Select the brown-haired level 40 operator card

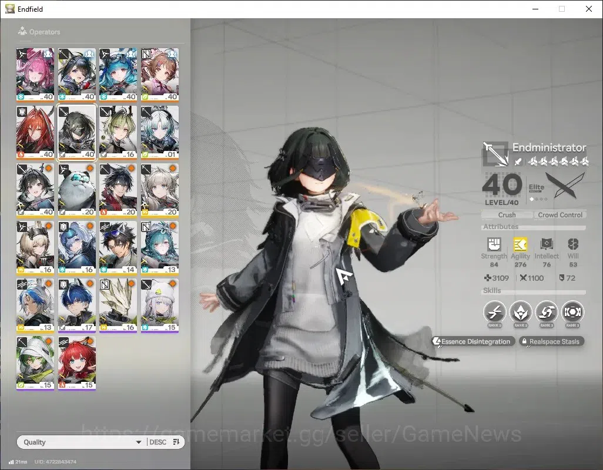point(160,75)
